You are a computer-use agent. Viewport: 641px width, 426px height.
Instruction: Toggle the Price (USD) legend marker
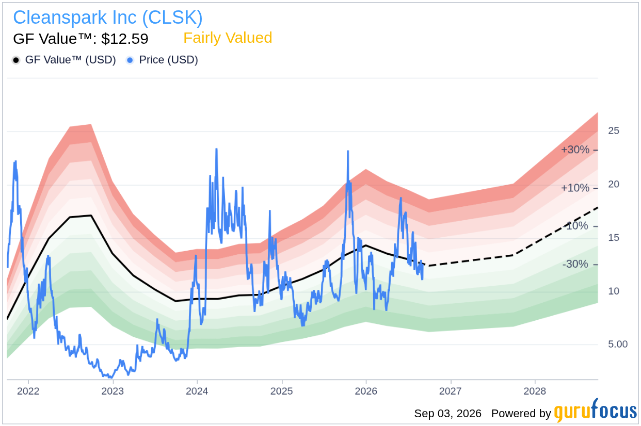coord(130,60)
